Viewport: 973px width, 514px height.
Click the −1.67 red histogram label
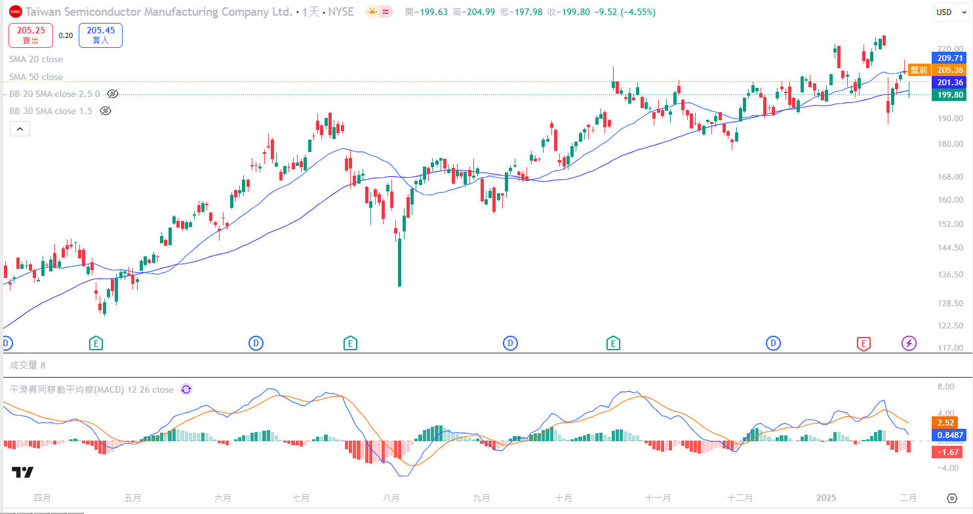click(946, 452)
